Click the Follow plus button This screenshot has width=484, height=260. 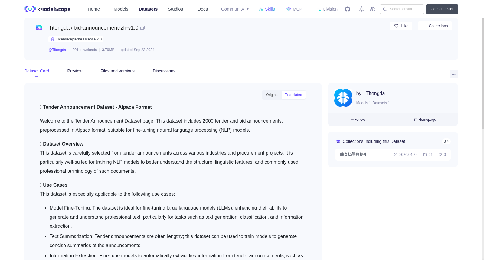pos(358,120)
